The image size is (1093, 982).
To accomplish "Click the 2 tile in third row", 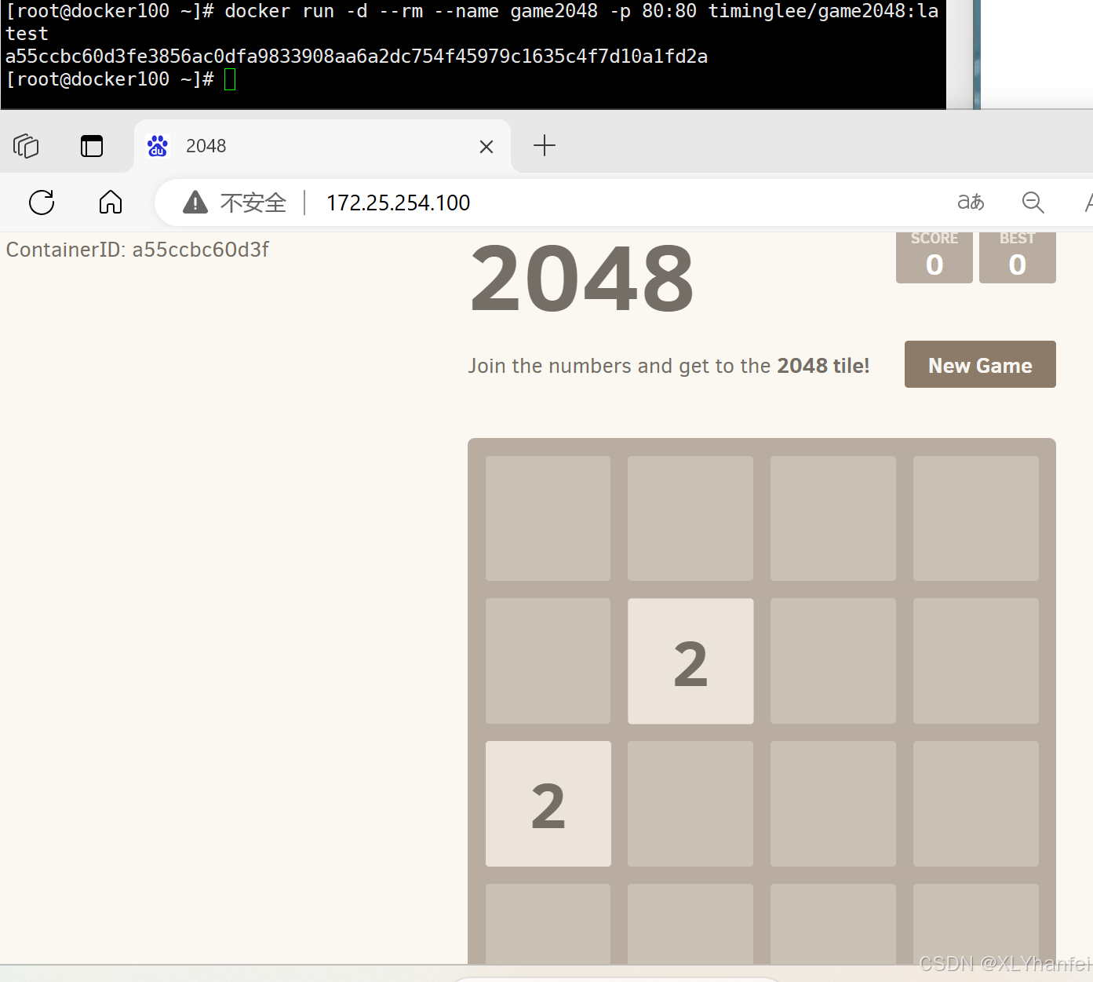I will [548, 804].
